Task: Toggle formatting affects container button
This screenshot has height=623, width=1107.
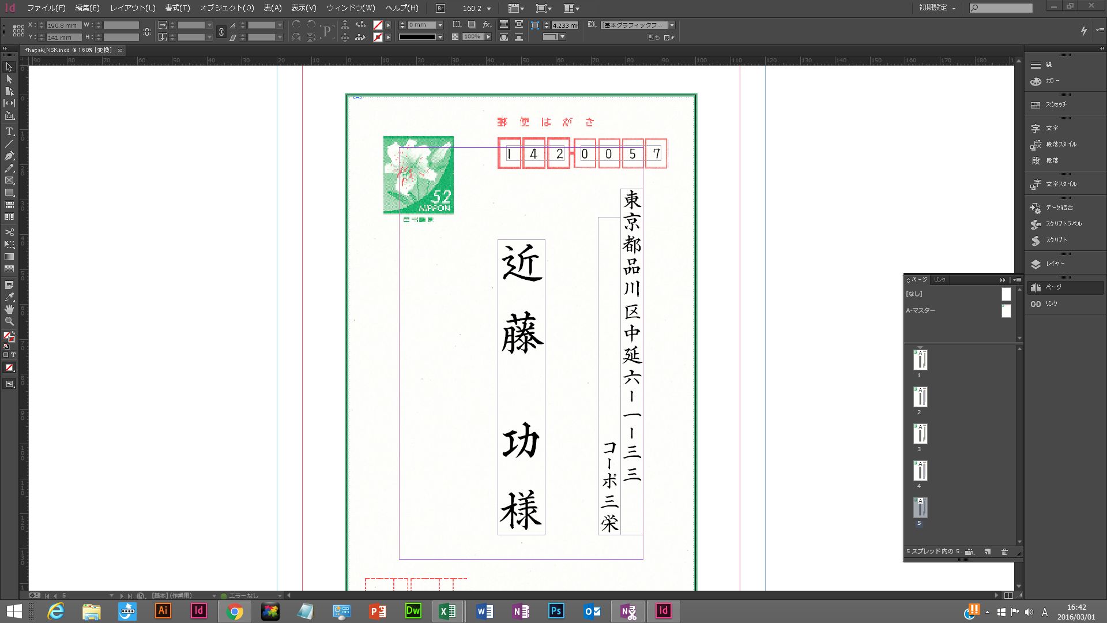Action: 6,355
